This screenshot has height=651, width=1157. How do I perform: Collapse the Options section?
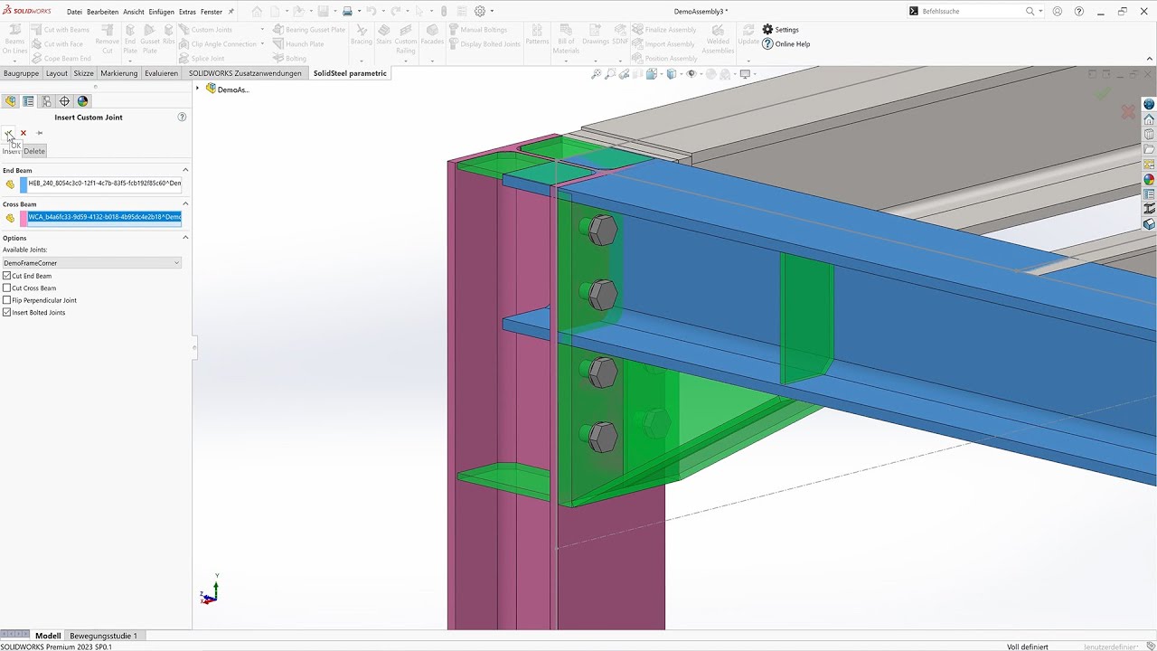[185, 238]
